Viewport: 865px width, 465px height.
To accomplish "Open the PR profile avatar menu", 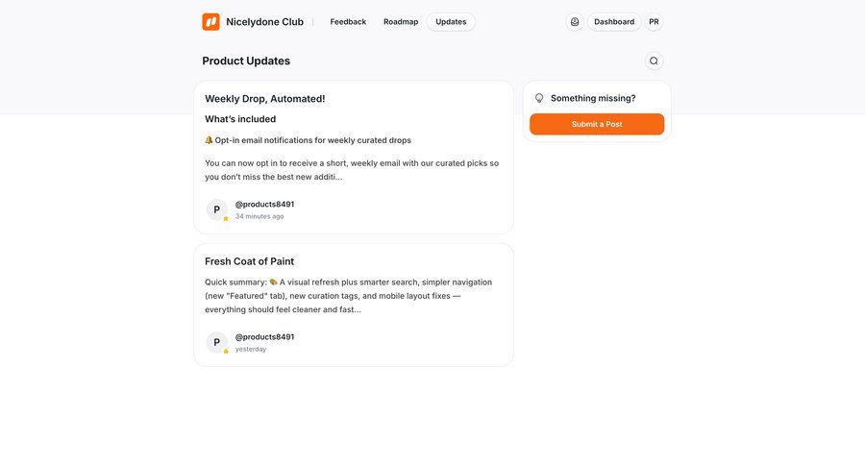I will [x=654, y=22].
